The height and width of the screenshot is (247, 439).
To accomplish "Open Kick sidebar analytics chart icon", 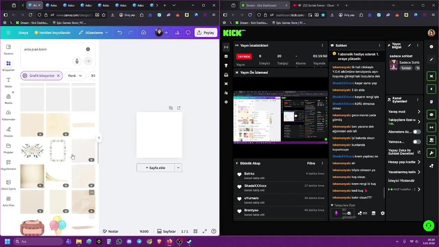I will tap(226, 56).
